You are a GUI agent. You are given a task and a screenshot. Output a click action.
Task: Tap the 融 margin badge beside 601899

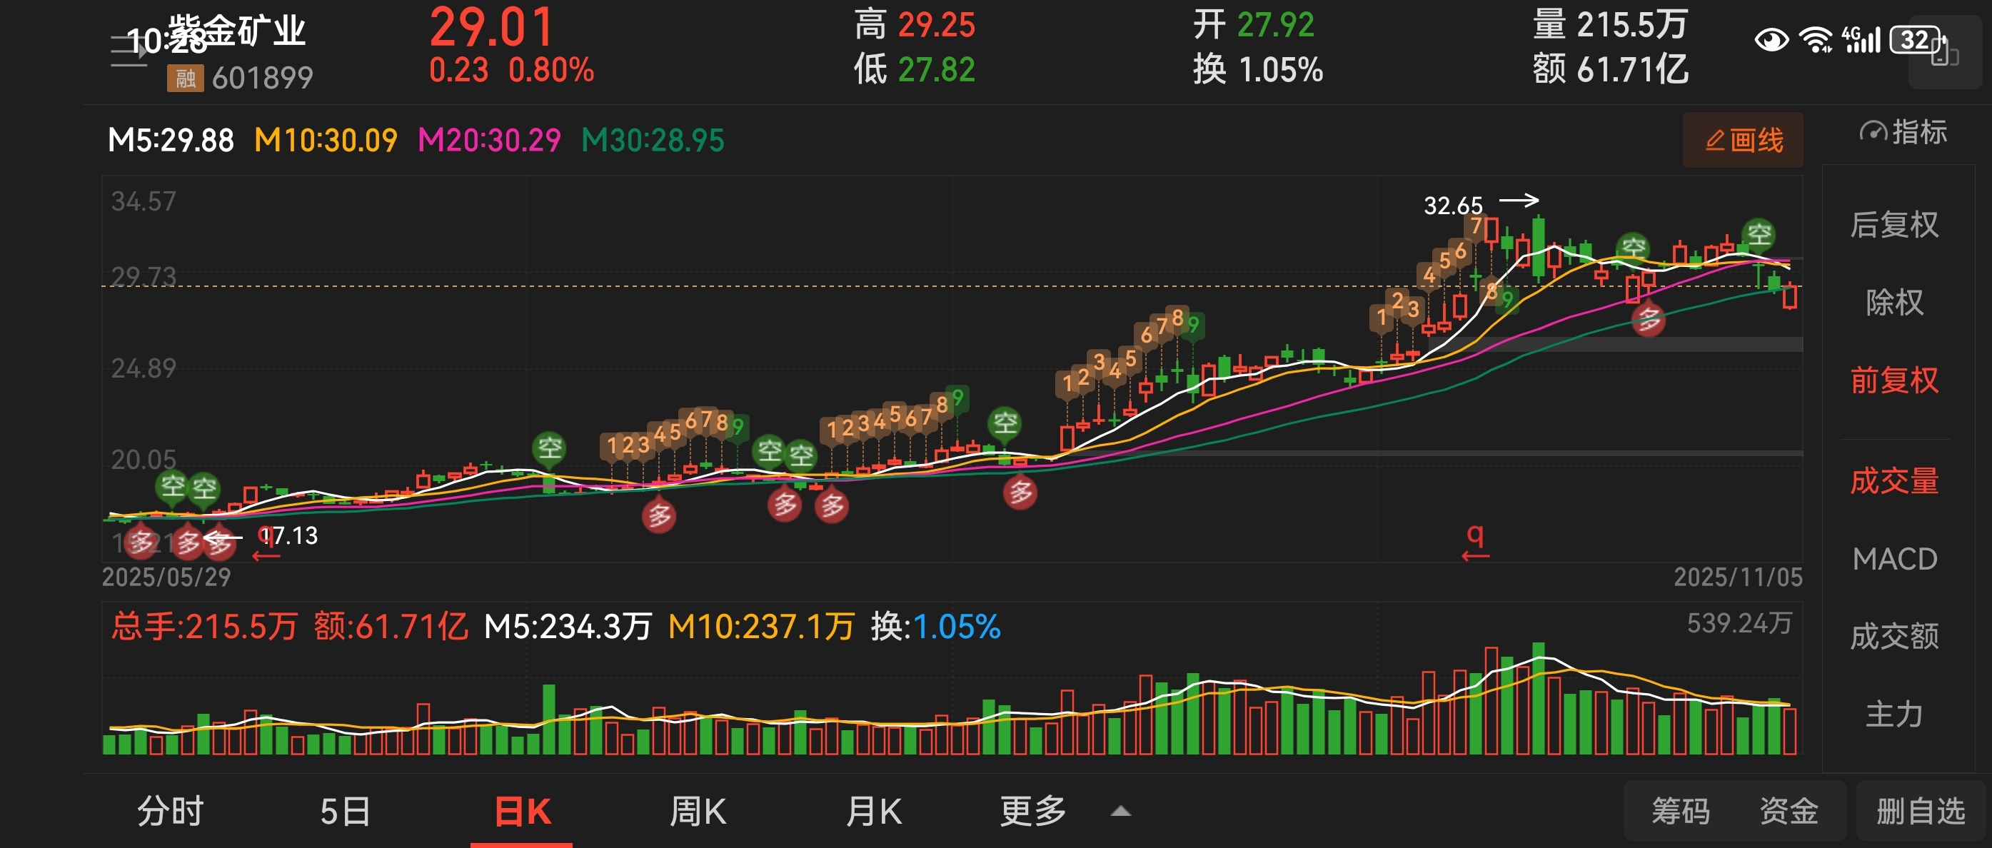185,78
